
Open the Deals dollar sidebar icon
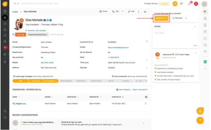pos(5,36)
